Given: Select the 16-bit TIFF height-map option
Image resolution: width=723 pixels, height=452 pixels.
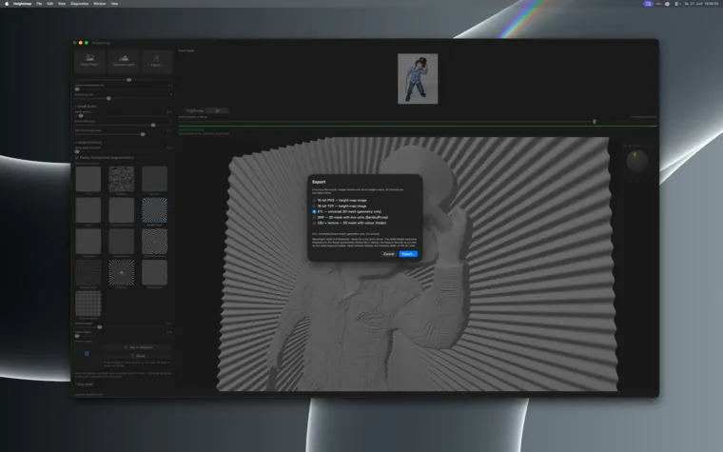Looking at the screenshot, I should point(340,206).
